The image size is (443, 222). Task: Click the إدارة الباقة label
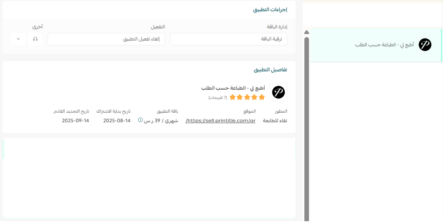coord(277,27)
